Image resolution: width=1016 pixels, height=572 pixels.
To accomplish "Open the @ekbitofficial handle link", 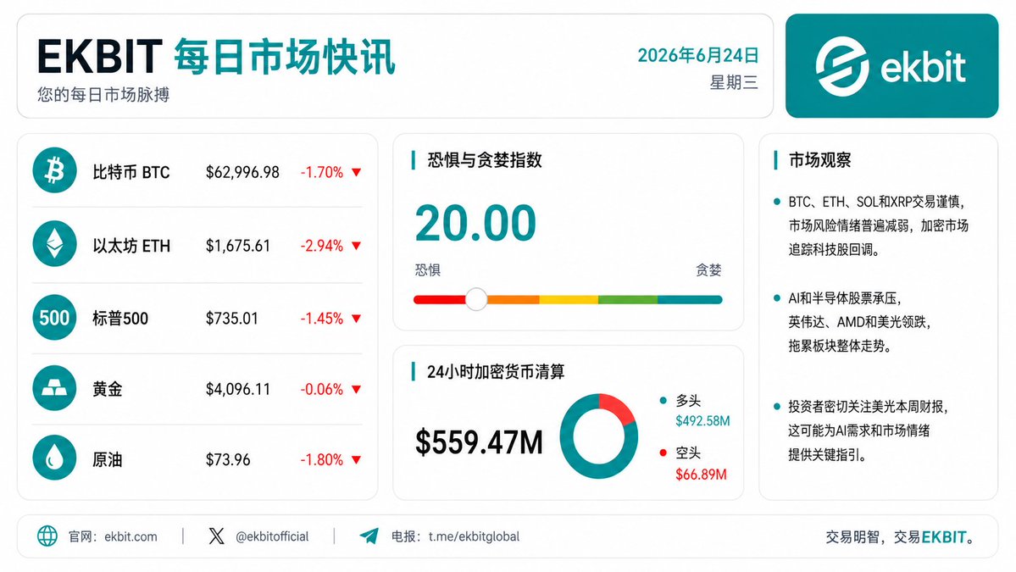I will coord(272,536).
